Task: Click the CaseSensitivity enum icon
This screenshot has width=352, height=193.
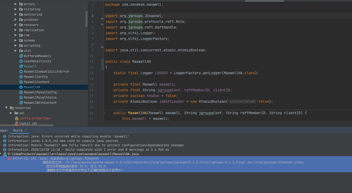Action: (x=21, y=61)
